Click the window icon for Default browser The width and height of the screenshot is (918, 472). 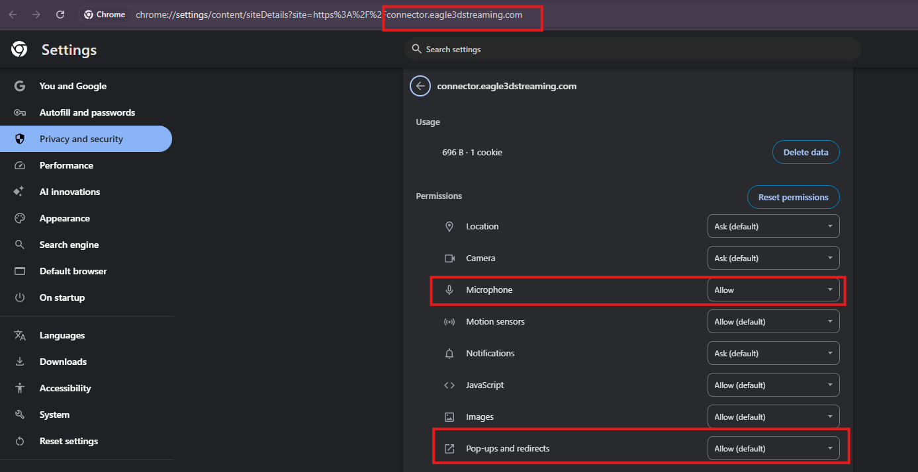[20, 271]
